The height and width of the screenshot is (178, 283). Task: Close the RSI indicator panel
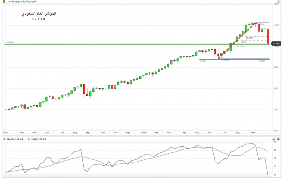pyautogui.click(x=278, y=139)
